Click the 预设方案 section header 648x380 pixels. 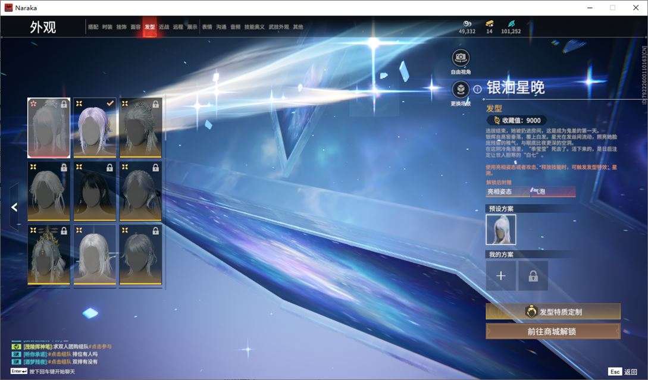click(x=501, y=209)
